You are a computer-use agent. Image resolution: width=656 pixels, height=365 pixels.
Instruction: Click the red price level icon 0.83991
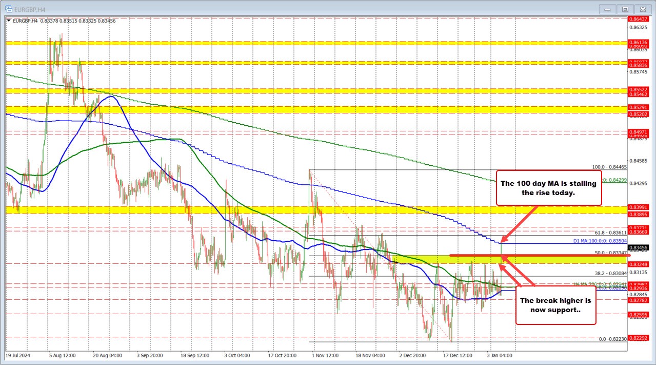(x=638, y=207)
